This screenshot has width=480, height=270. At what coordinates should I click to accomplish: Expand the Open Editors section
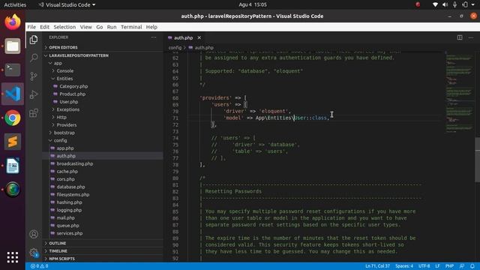click(63, 47)
